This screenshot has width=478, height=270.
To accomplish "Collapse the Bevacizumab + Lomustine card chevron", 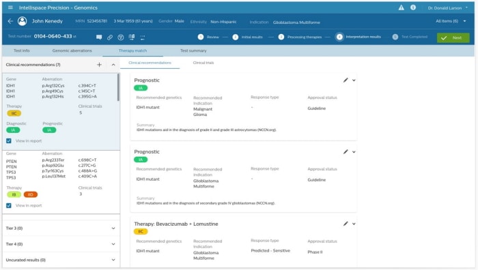I will [x=354, y=224].
